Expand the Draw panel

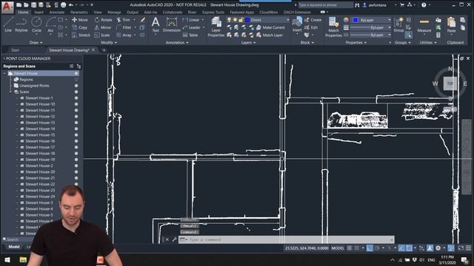coord(36,43)
